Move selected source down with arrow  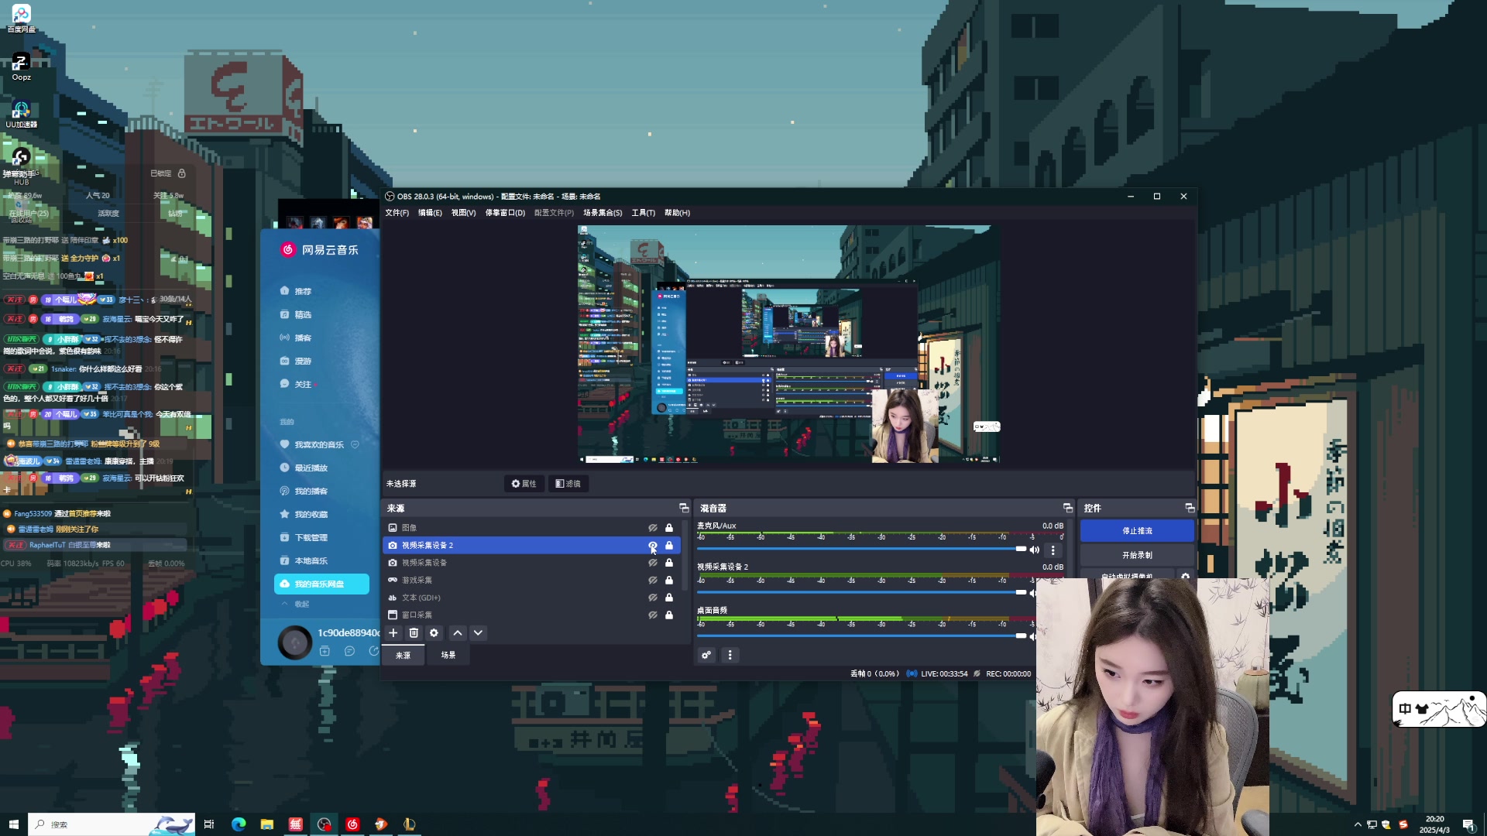pos(478,633)
